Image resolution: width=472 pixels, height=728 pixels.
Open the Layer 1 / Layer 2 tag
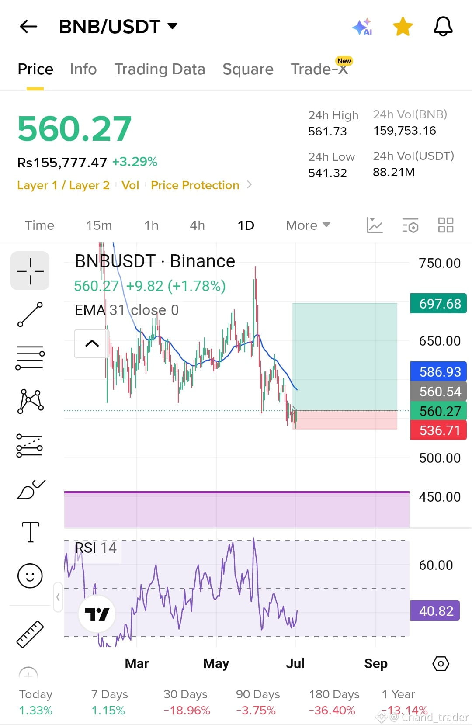pyautogui.click(x=63, y=185)
